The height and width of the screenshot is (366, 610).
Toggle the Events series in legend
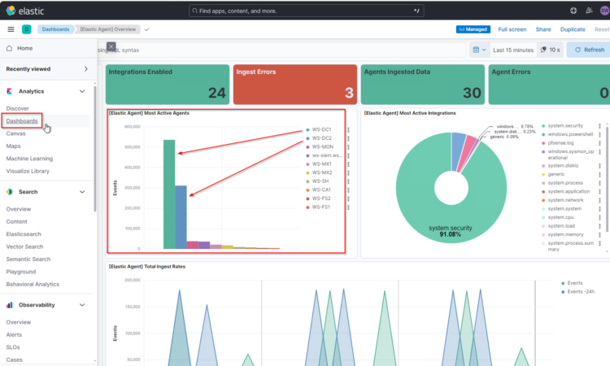pos(574,283)
